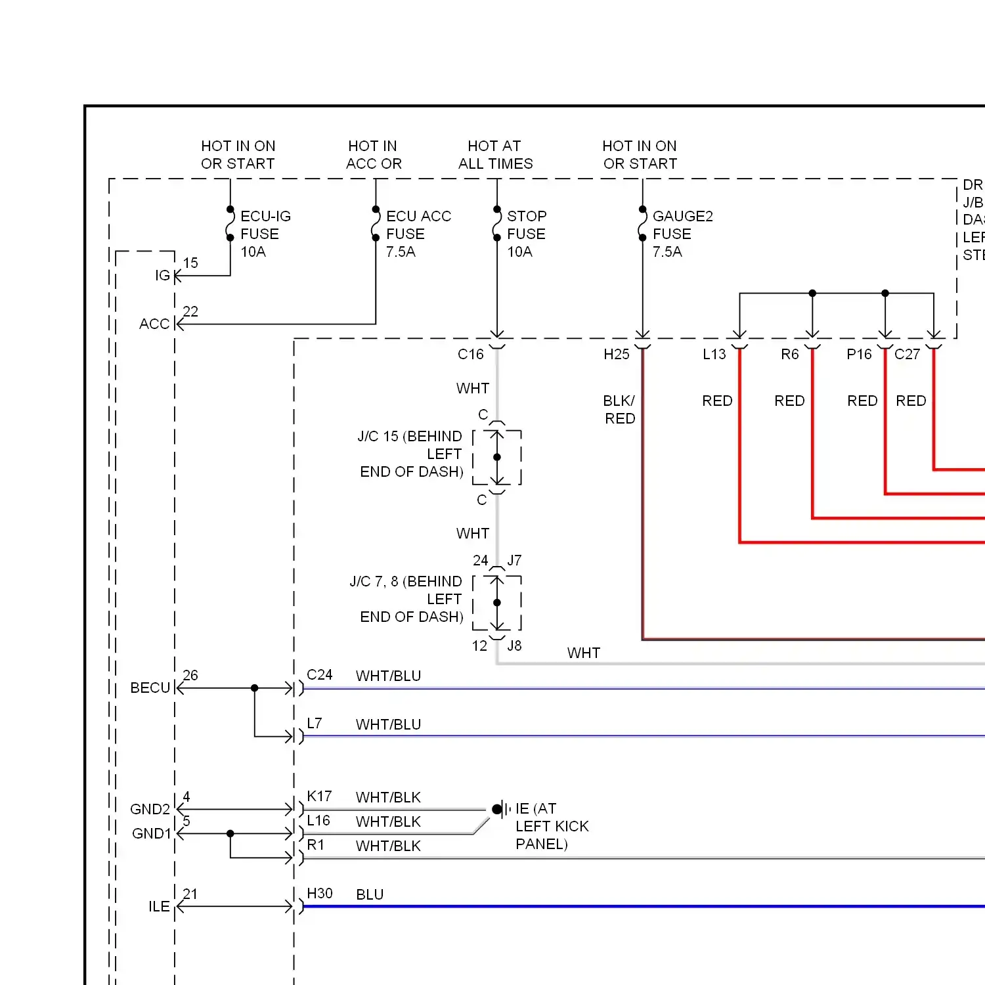
Task: Click the J/C 7, 8 junction connector symbol
Action: click(x=497, y=603)
